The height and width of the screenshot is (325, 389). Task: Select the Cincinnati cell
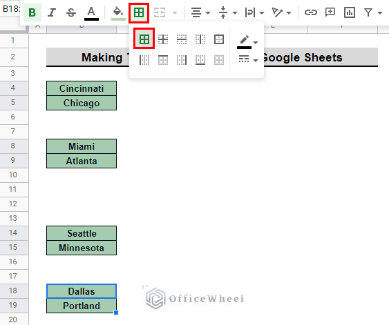tap(82, 88)
